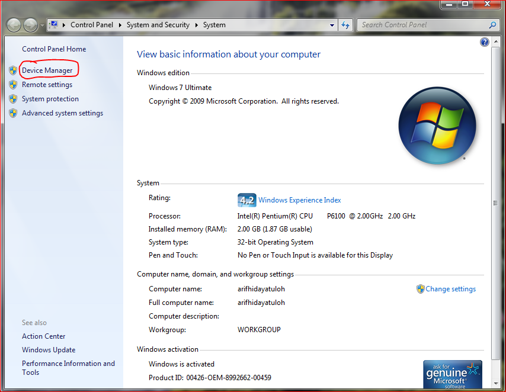Click Change settings link
The image size is (506, 392).
point(450,289)
